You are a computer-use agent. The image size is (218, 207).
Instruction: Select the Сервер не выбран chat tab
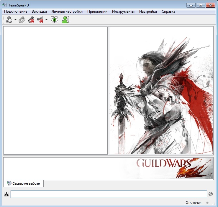[x=24, y=183]
